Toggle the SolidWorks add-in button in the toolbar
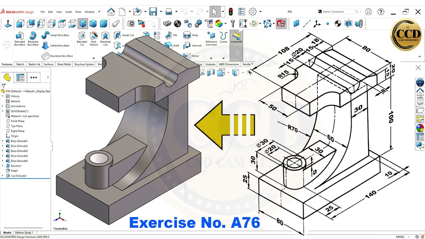 pyautogui.click(x=281, y=24)
